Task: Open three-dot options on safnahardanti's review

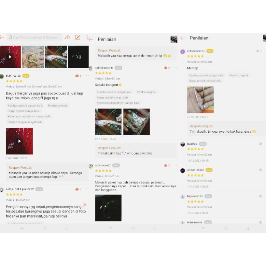Action: (x=176, y=67)
